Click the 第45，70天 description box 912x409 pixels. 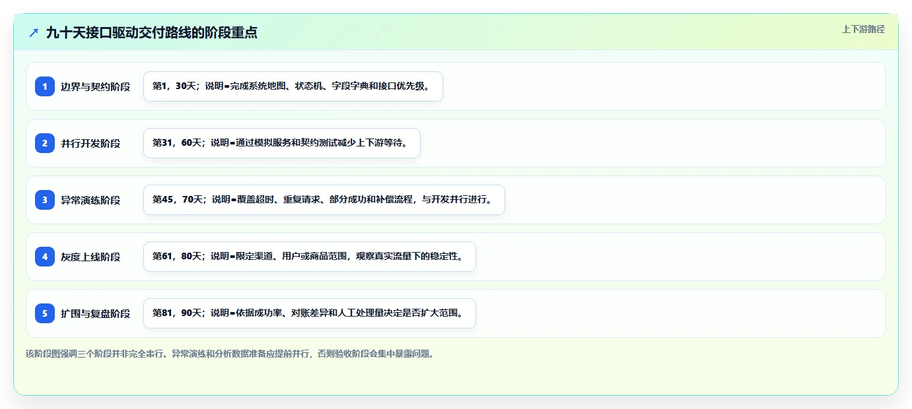tap(324, 200)
